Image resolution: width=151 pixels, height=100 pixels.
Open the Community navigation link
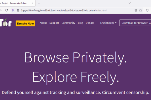(x=68, y=23)
